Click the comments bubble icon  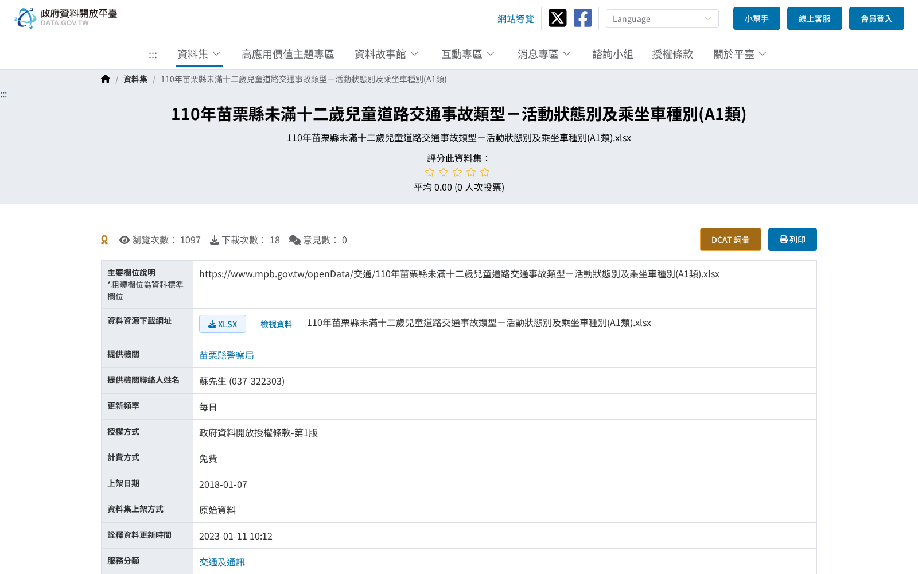click(295, 240)
